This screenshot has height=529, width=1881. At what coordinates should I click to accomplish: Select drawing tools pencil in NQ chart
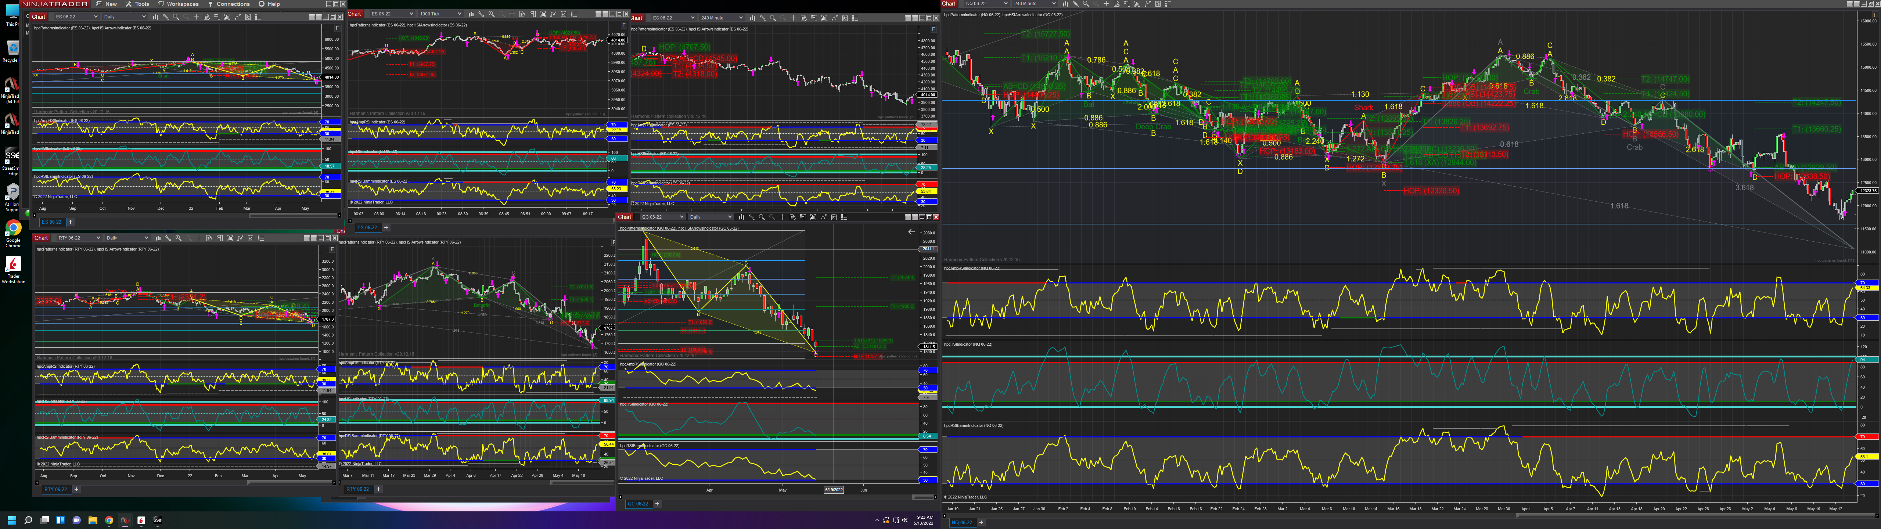[x=1076, y=4]
